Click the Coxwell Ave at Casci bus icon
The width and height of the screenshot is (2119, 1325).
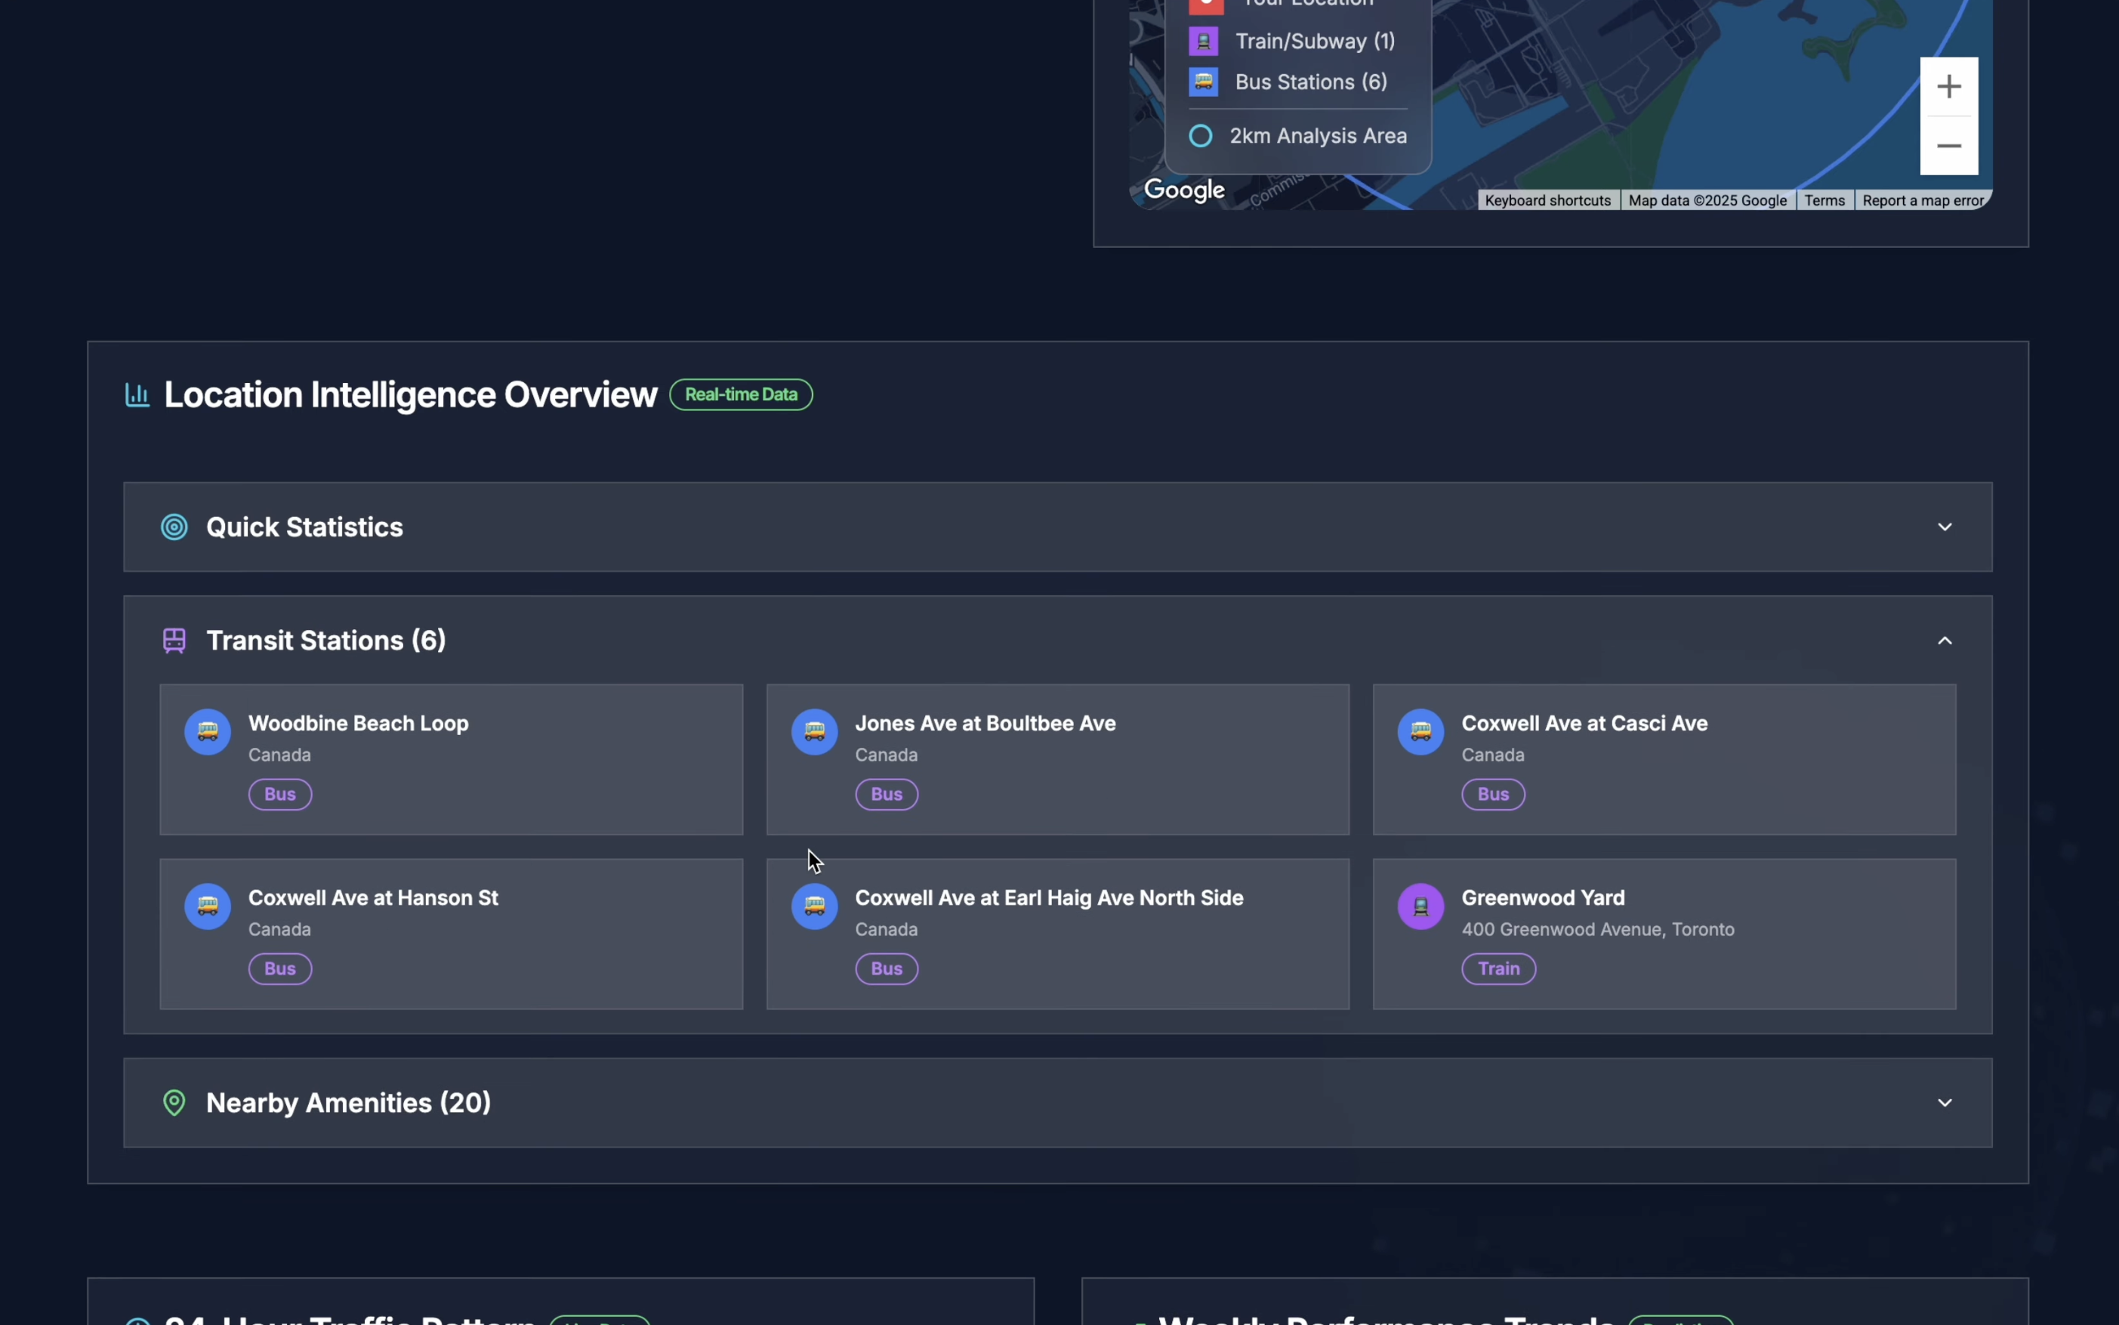(1420, 730)
